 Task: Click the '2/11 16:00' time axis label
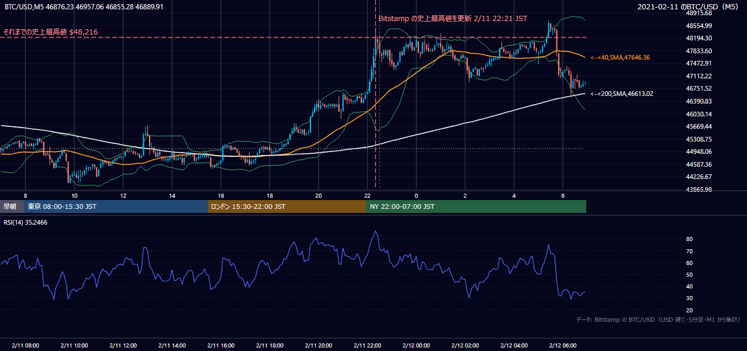pyautogui.click(x=220, y=345)
